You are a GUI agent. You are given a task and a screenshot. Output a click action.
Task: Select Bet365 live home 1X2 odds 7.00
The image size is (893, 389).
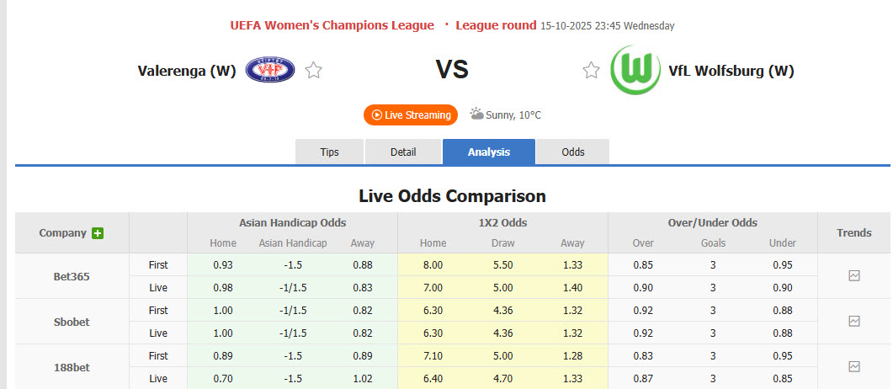pos(433,287)
